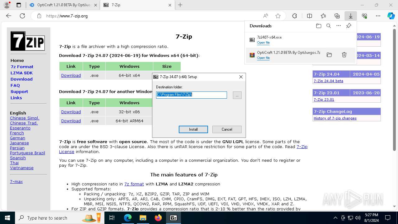
Task: Open Links page in sidebar
Action: point(16,98)
